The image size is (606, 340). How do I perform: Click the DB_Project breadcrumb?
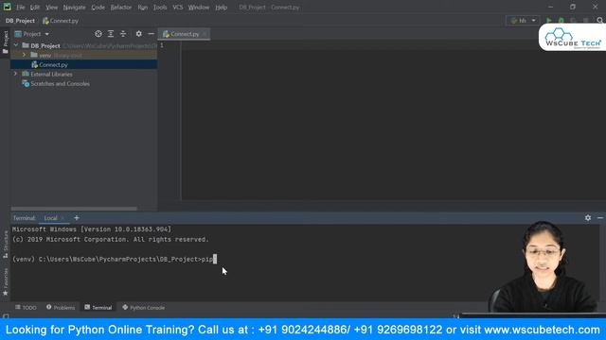[x=20, y=21]
